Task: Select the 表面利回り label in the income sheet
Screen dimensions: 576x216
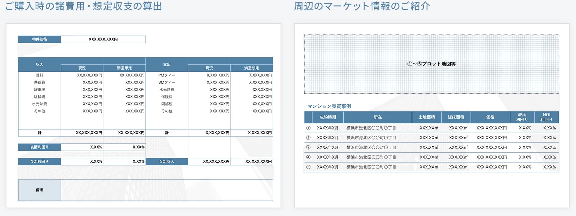Action: [40, 147]
